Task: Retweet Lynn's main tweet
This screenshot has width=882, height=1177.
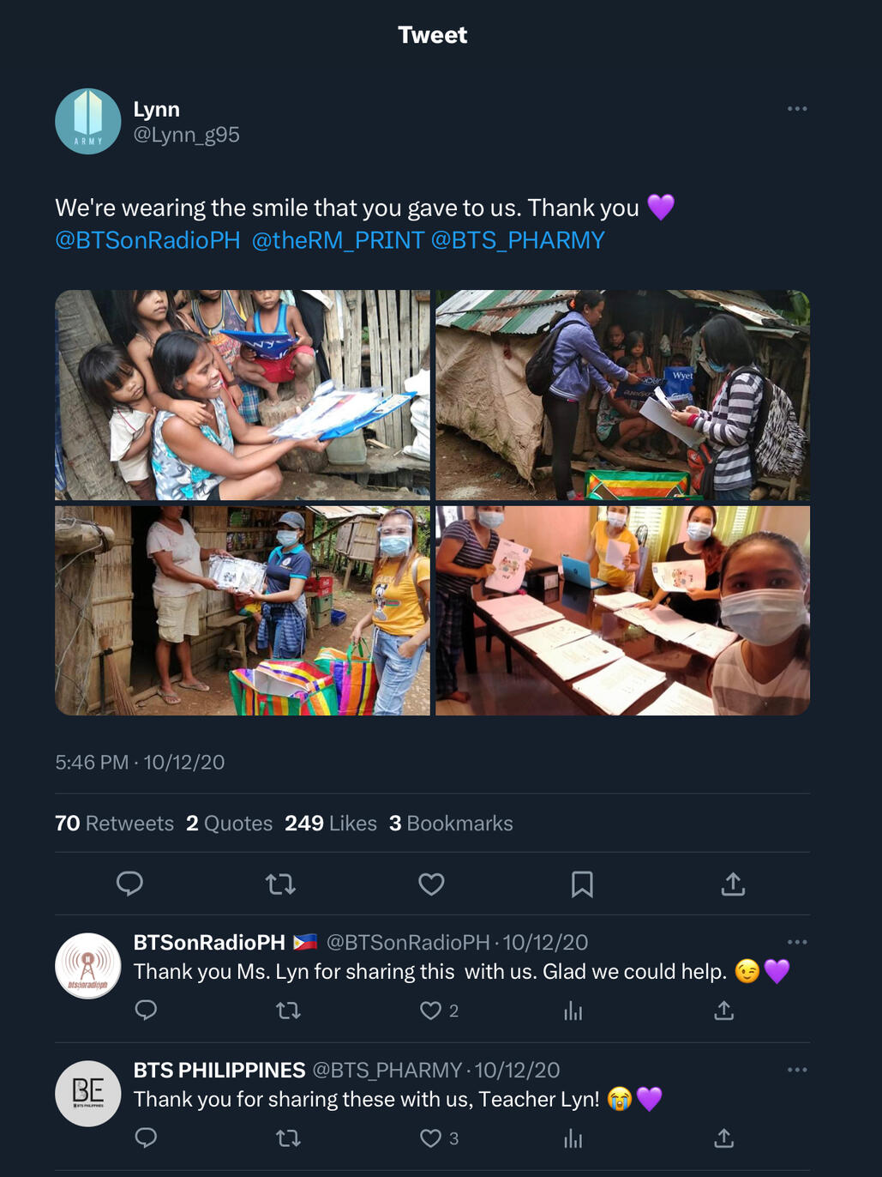Action: tap(280, 884)
